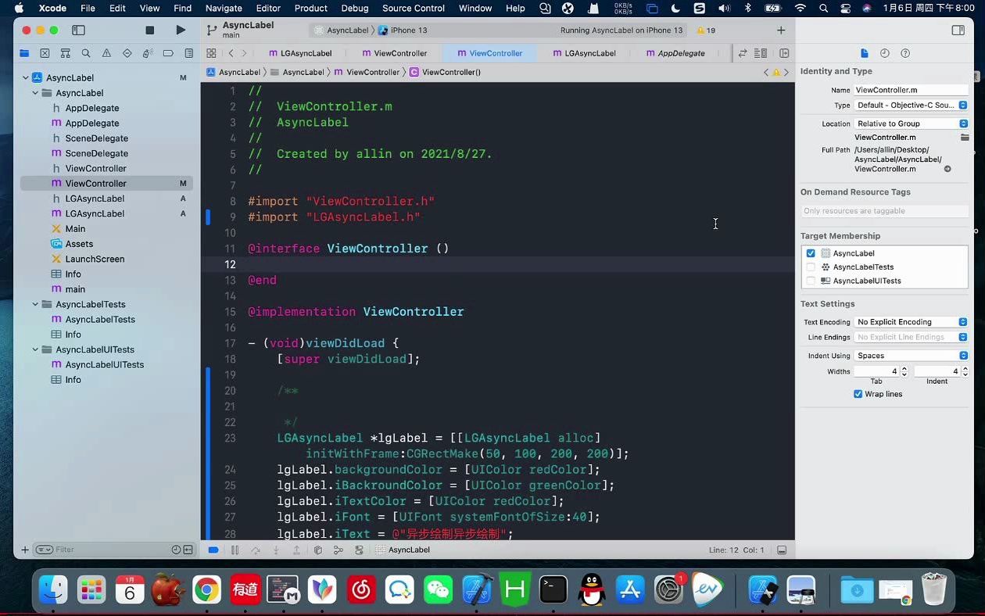985x616 pixels.
Task: Change the Location dropdown from Relative to Group
Action: click(911, 123)
